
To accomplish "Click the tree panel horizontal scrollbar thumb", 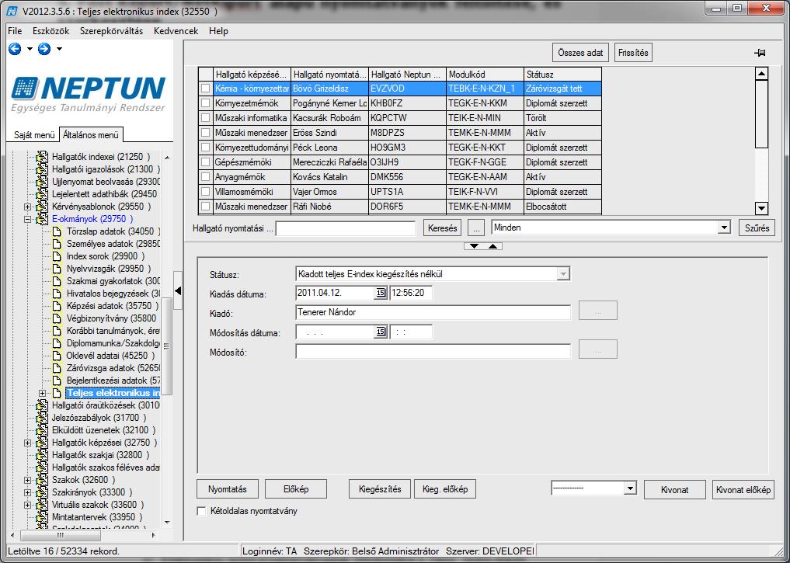I will point(61,535).
